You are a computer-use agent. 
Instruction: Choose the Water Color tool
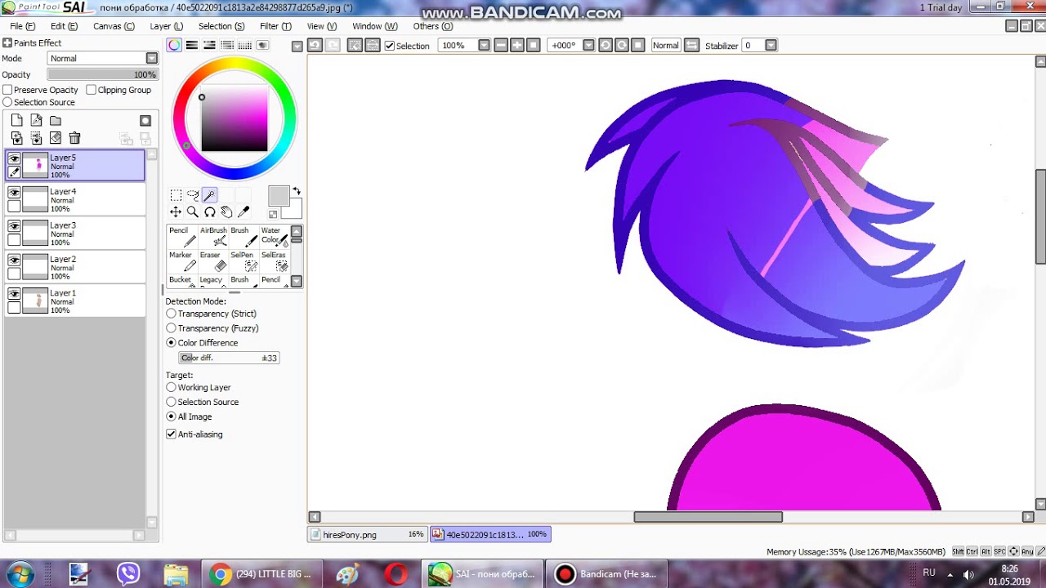tap(274, 236)
